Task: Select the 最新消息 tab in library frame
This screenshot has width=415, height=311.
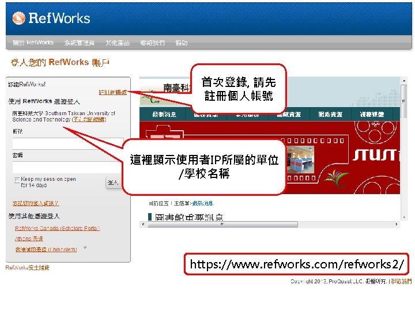Action: tap(164, 114)
